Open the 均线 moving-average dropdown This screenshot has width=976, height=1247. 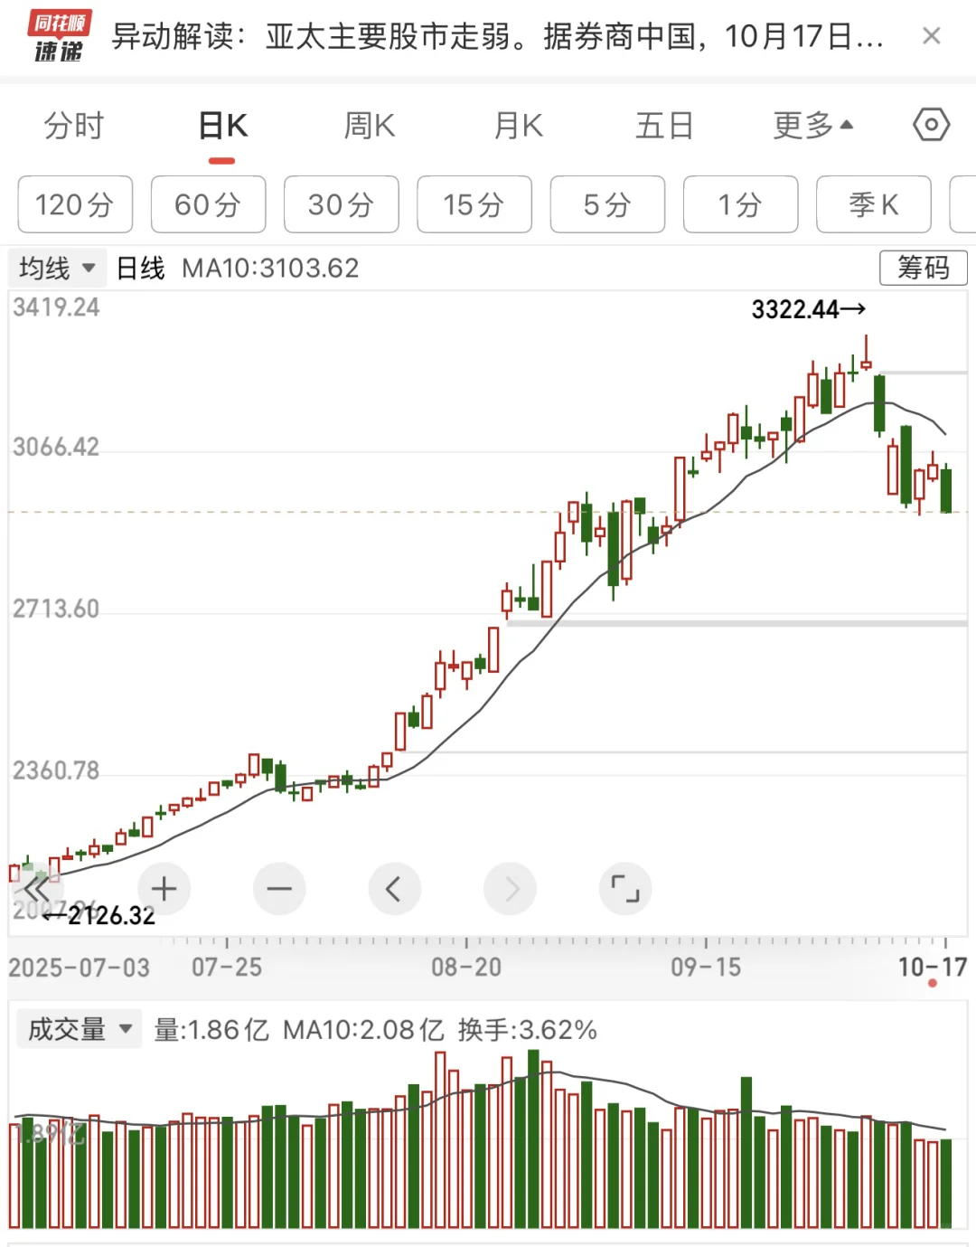click(57, 268)
